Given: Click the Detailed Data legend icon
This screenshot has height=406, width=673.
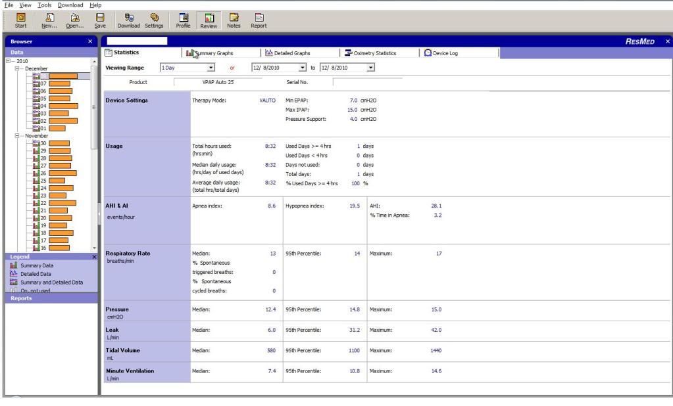Looking at the screenshot, I should 14,273.
